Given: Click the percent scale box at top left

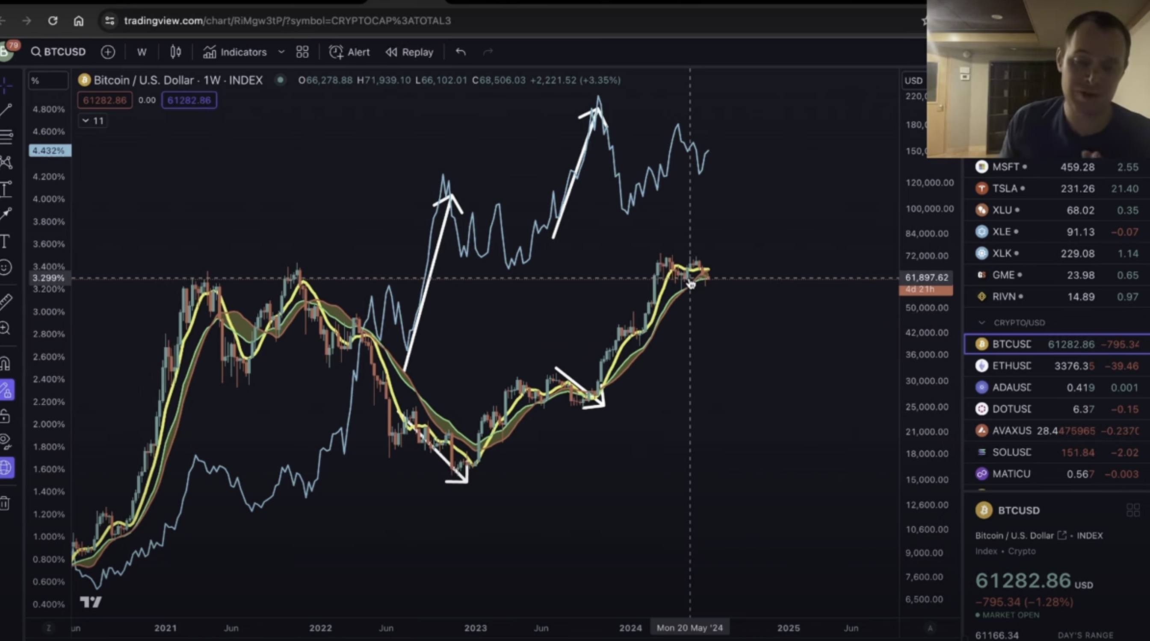Looking at the screenshot, I should pyautogui.click(x=48, y=81).
